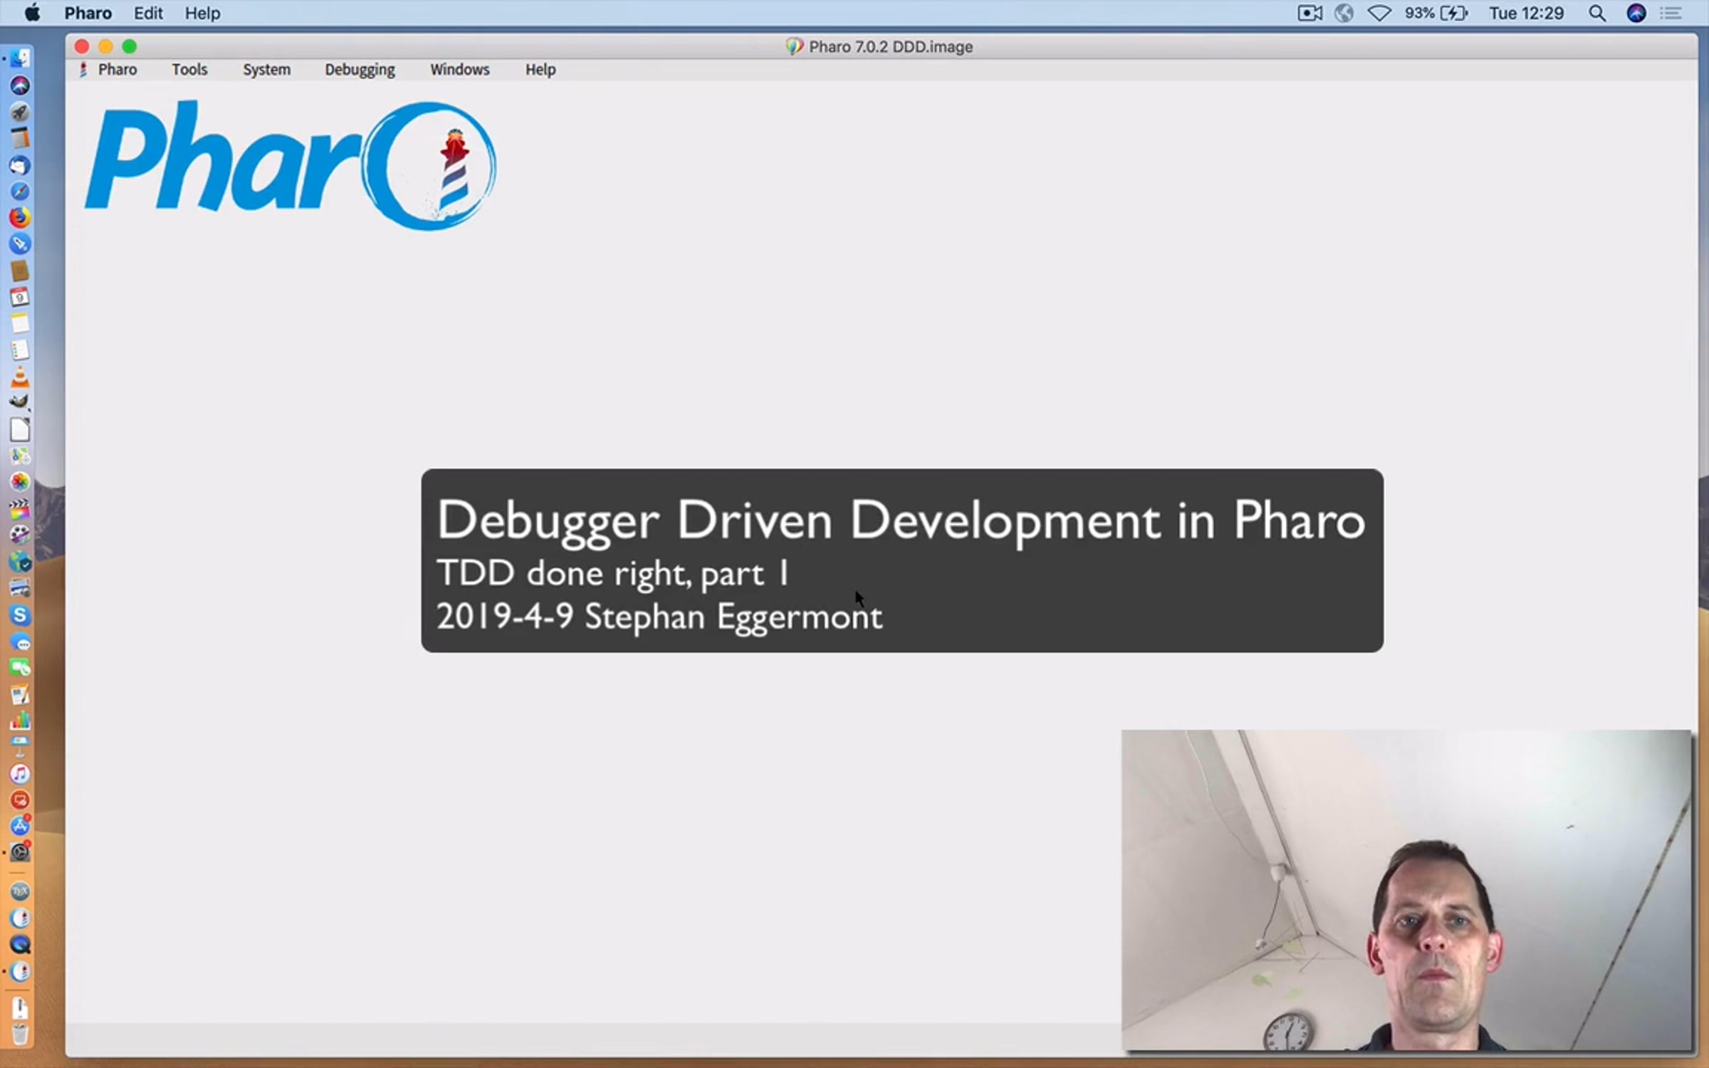The image size is (1709, 1068).
Task: Open Skype from the Dock
Action: 20,615
